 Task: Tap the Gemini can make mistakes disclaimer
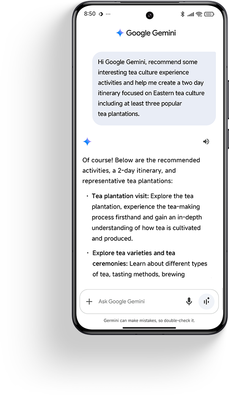click(149, 320)
